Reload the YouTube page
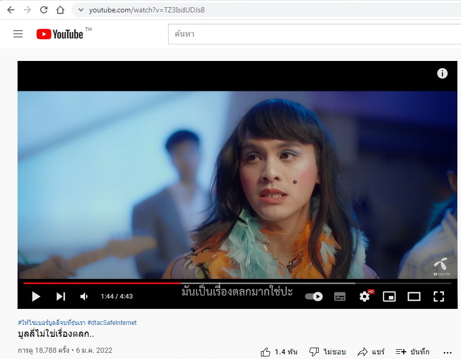Image resolution: width=461 pixels, height=359 pixels. [44, 10]
